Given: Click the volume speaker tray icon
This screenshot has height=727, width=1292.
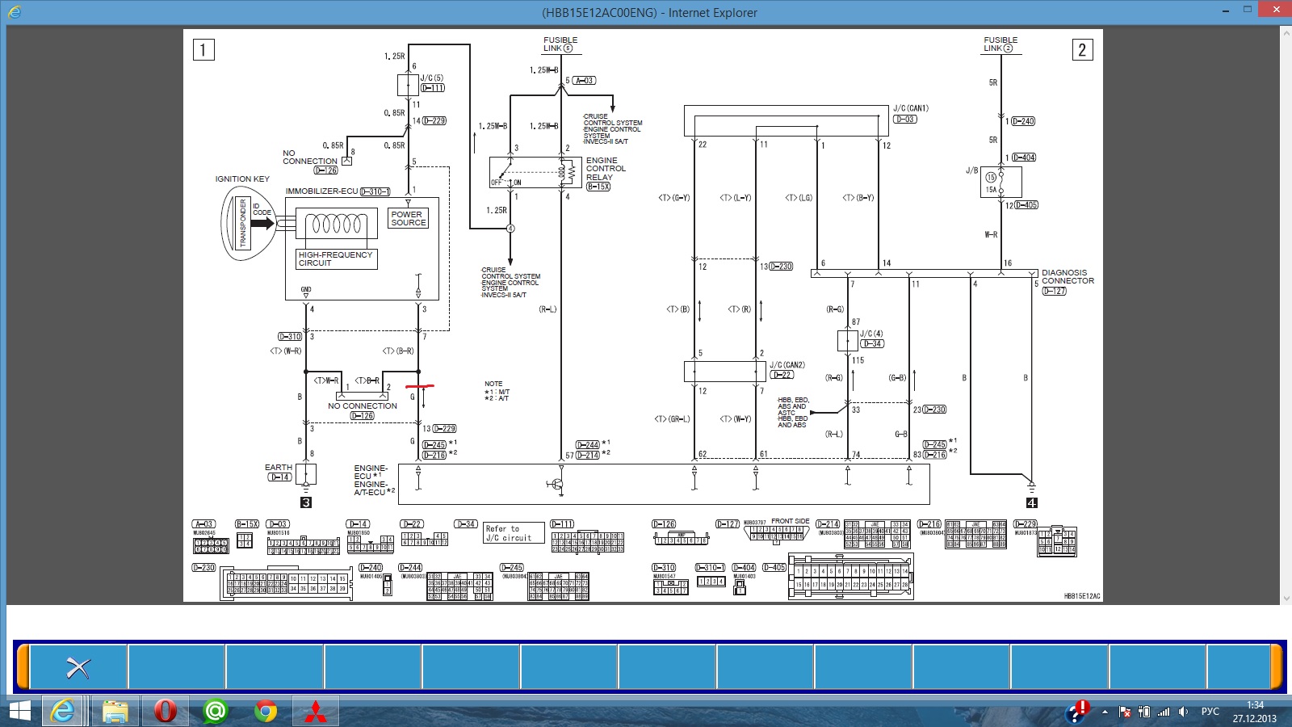Looking at the screenshot, I should pos(1183,712).
